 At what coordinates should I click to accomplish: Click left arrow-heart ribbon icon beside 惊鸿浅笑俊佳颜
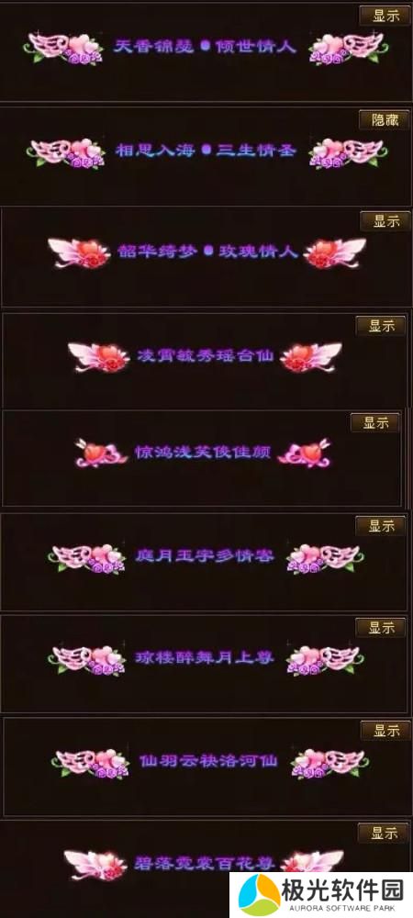coord(102,453)
